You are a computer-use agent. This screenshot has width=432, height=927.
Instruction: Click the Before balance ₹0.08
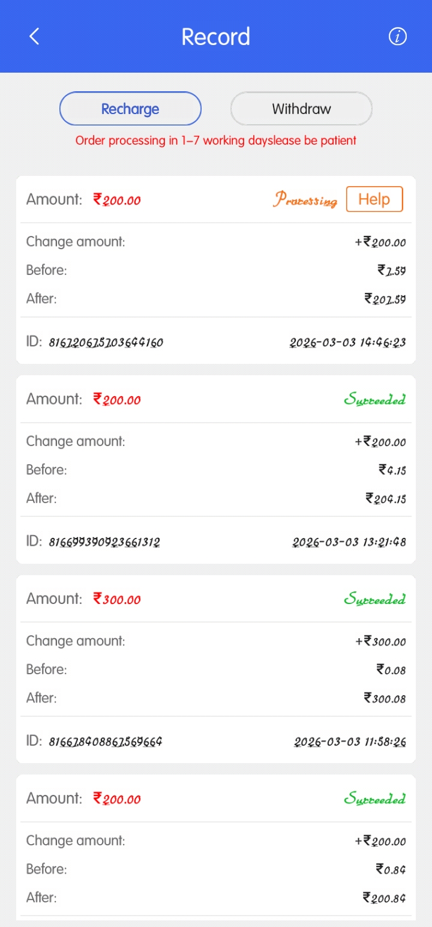pyautogui.click(x=391, y=669)
